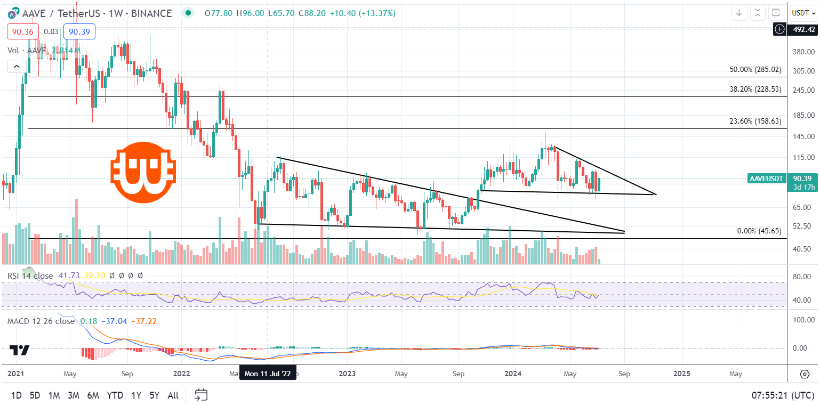820x405 pixels.
Task: Select the 6M date range tab
Action: click(93, 395)
